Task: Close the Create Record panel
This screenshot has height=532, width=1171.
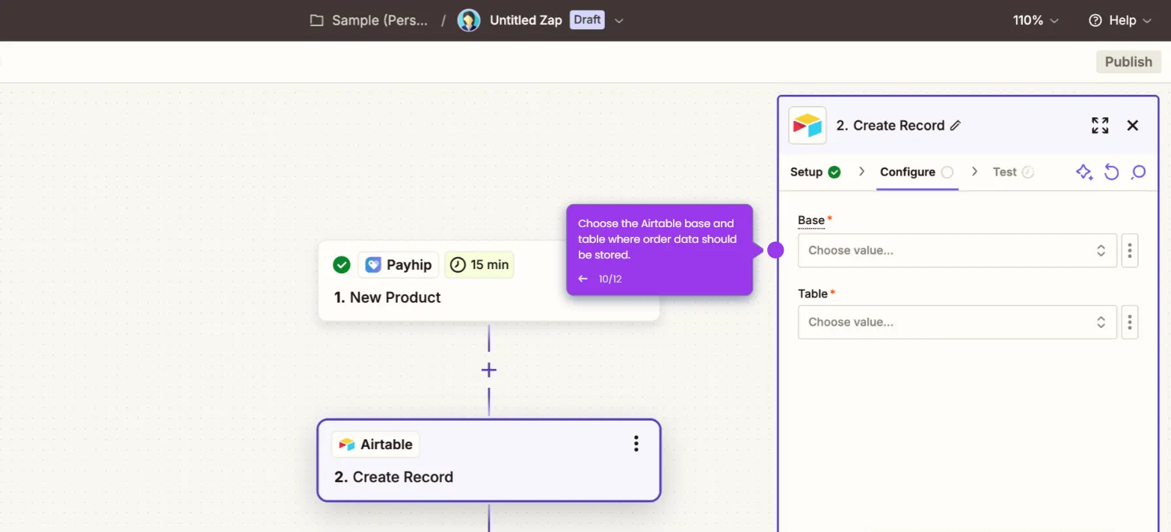Action: click(1133, 126)
